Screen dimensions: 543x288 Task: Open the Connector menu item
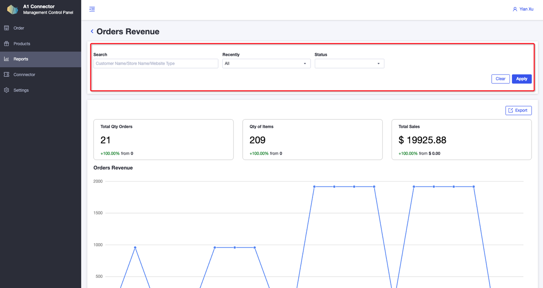[x=40, y=75]
